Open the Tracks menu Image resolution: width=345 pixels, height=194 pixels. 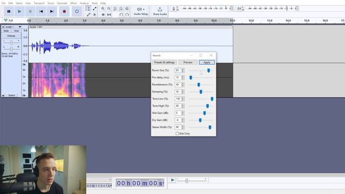[51, 3]
